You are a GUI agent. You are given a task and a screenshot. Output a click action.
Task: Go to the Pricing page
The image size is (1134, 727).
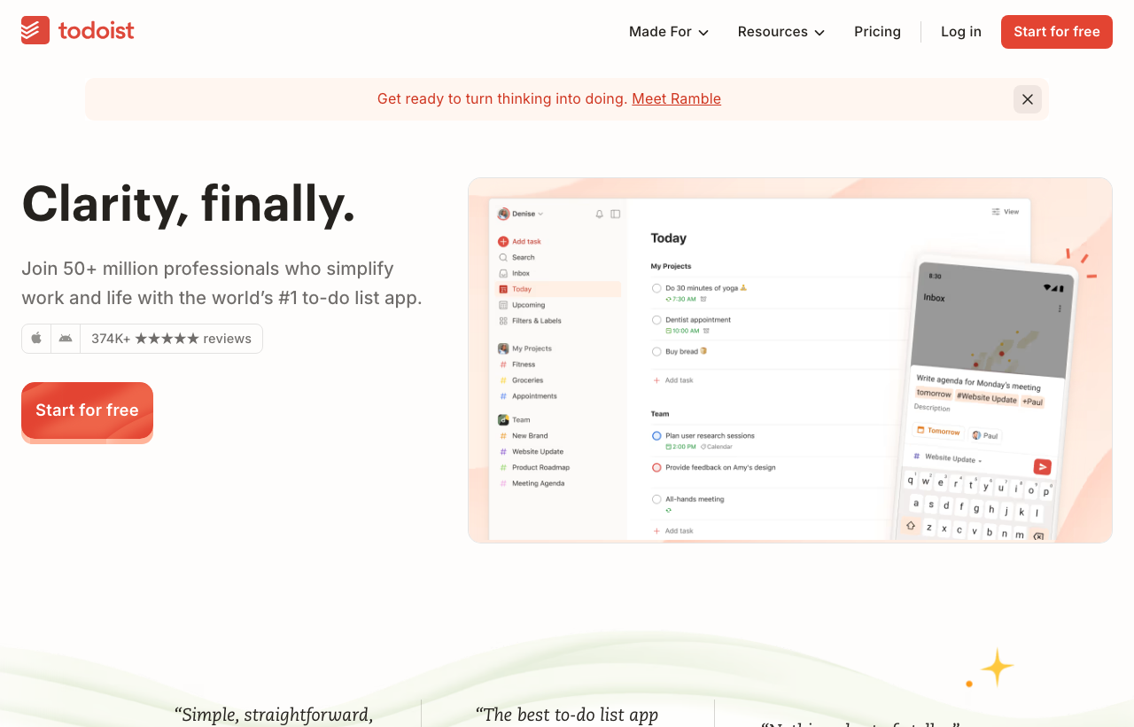coord(877,32)
